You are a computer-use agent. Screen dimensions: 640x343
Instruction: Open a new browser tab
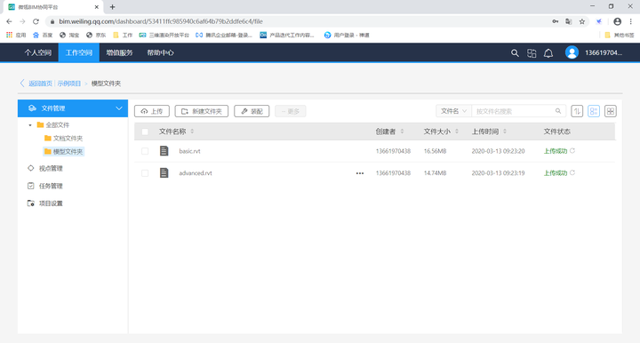point(112,7)
